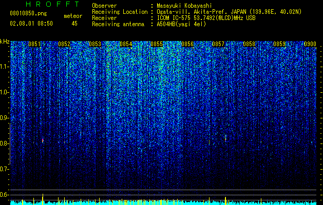Image resolution: width=323 pixels, height=205 pixels.
Task: Click the 0855 time marker
Action: tap(157, 44)
